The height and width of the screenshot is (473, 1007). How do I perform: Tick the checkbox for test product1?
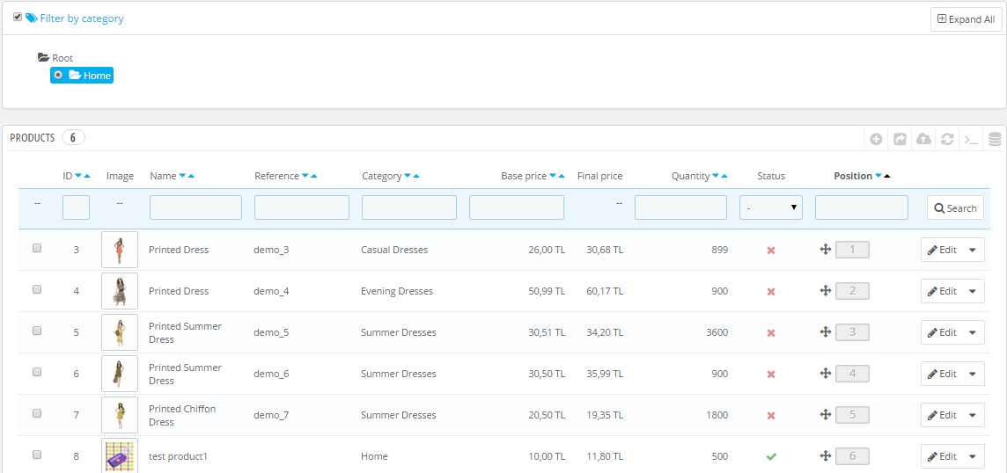click(x=37, y=455)
